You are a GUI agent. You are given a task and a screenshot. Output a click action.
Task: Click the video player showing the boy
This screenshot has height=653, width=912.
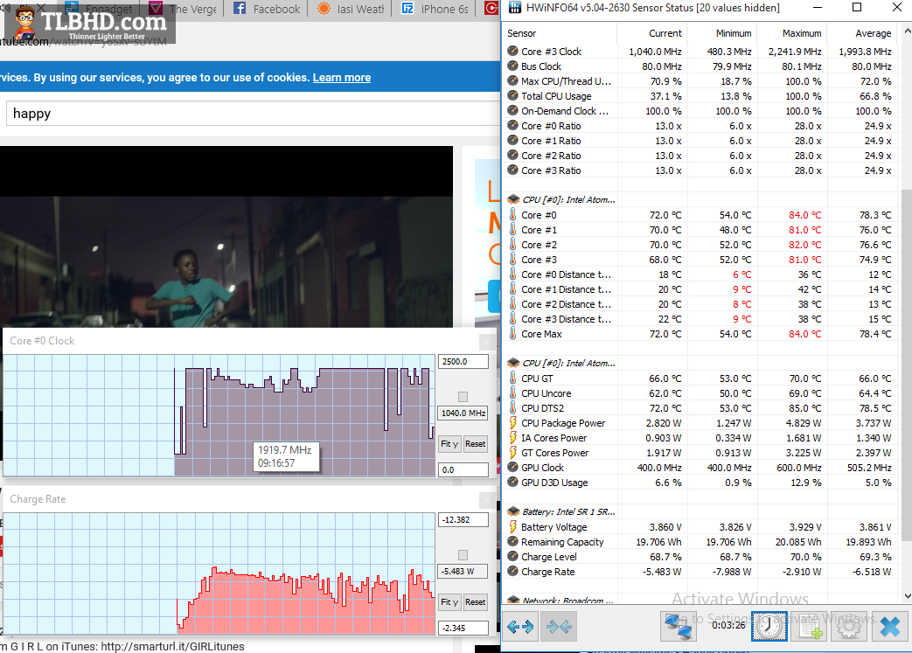click(x=226, y=237)
